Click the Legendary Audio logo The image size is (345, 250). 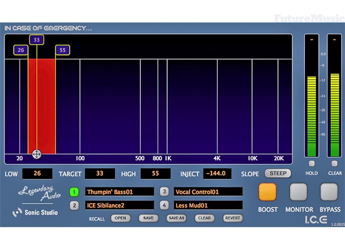point(39,193)
